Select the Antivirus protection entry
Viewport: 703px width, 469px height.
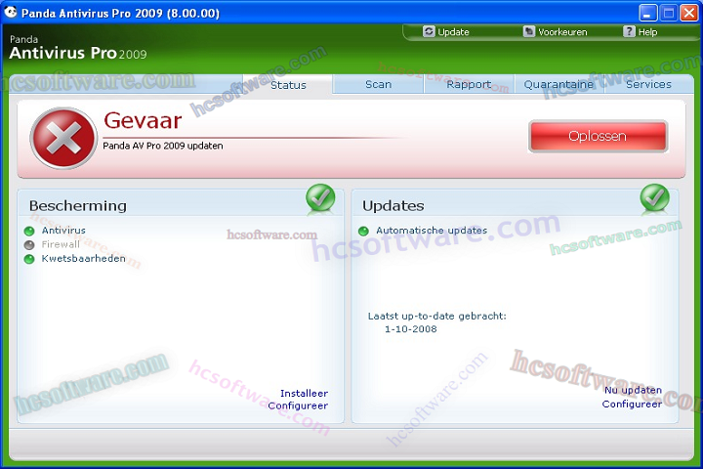[x=63, y=231]
